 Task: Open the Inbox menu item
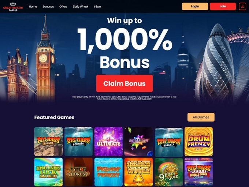(97, 7)
